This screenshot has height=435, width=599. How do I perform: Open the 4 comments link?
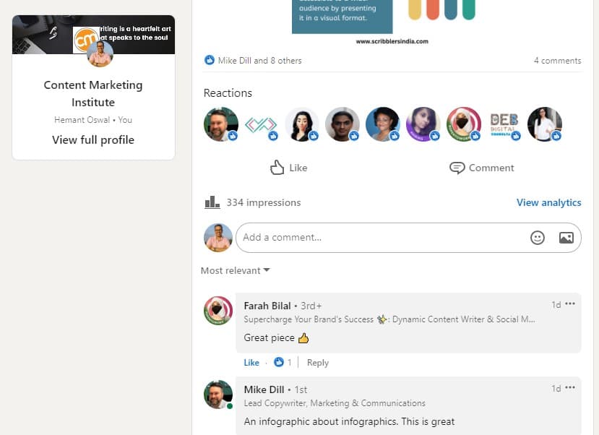click(557, 61)
